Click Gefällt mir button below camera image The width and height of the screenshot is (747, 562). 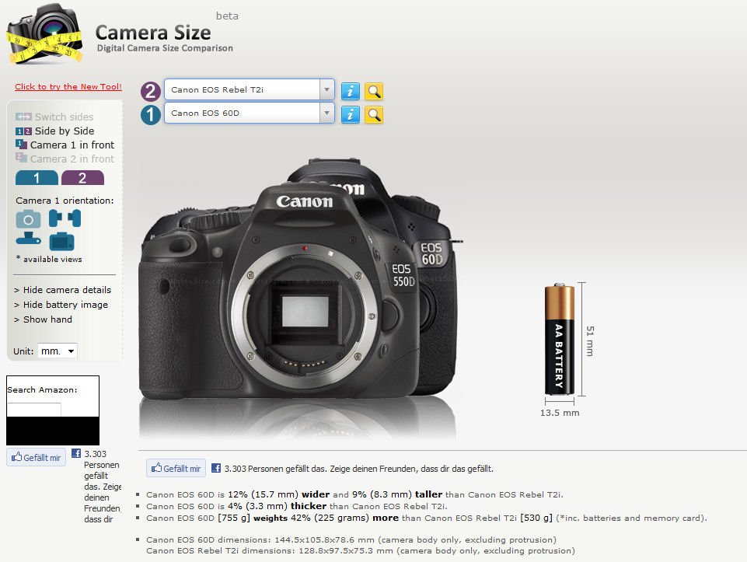[x=176, y=468]
